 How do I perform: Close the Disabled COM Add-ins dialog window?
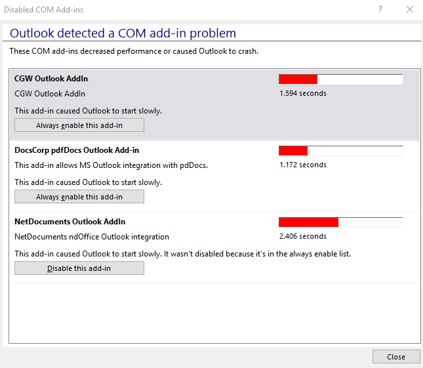(x=410, y=9)
